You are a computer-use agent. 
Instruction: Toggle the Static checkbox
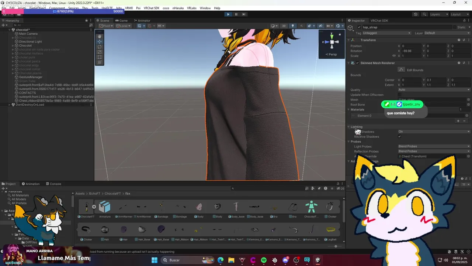pyautogui.click(x=455, y=27)
